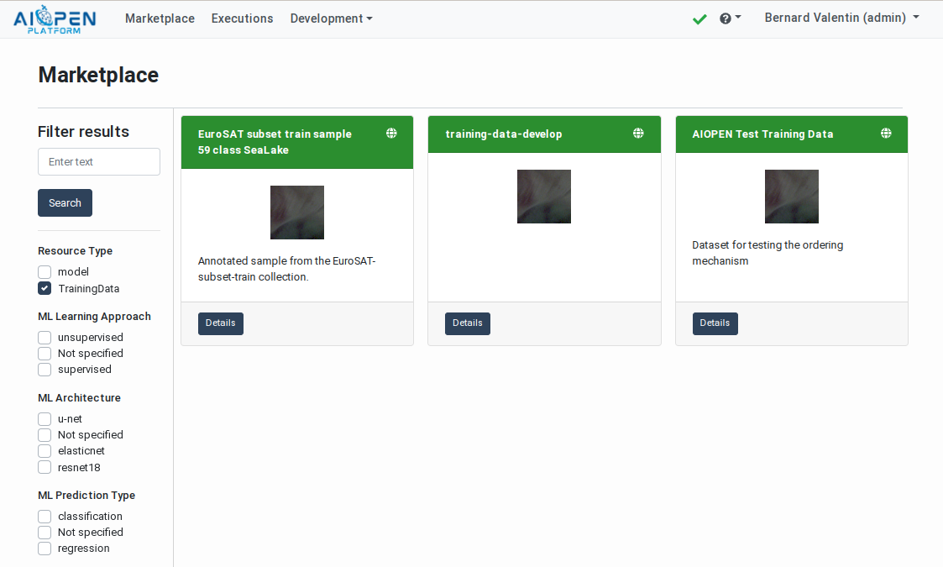Click the EuroSAT subset card thumbnail image
This screenshot has width=943, height=567.
click(296, 213)
